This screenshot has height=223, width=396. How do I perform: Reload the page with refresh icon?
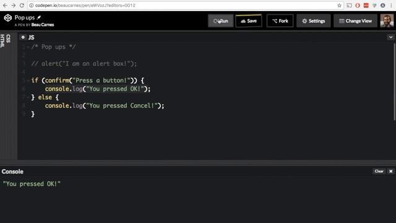click(x=22, y=6)
